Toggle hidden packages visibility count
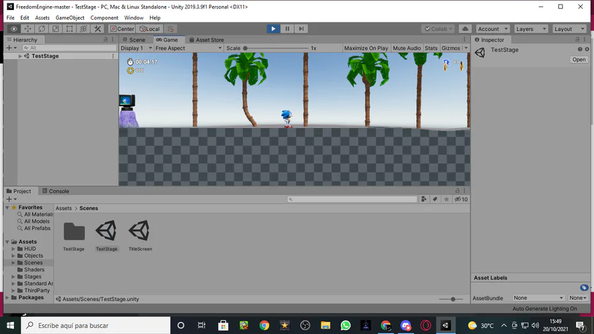594x334 pixels. coord(461,199)
